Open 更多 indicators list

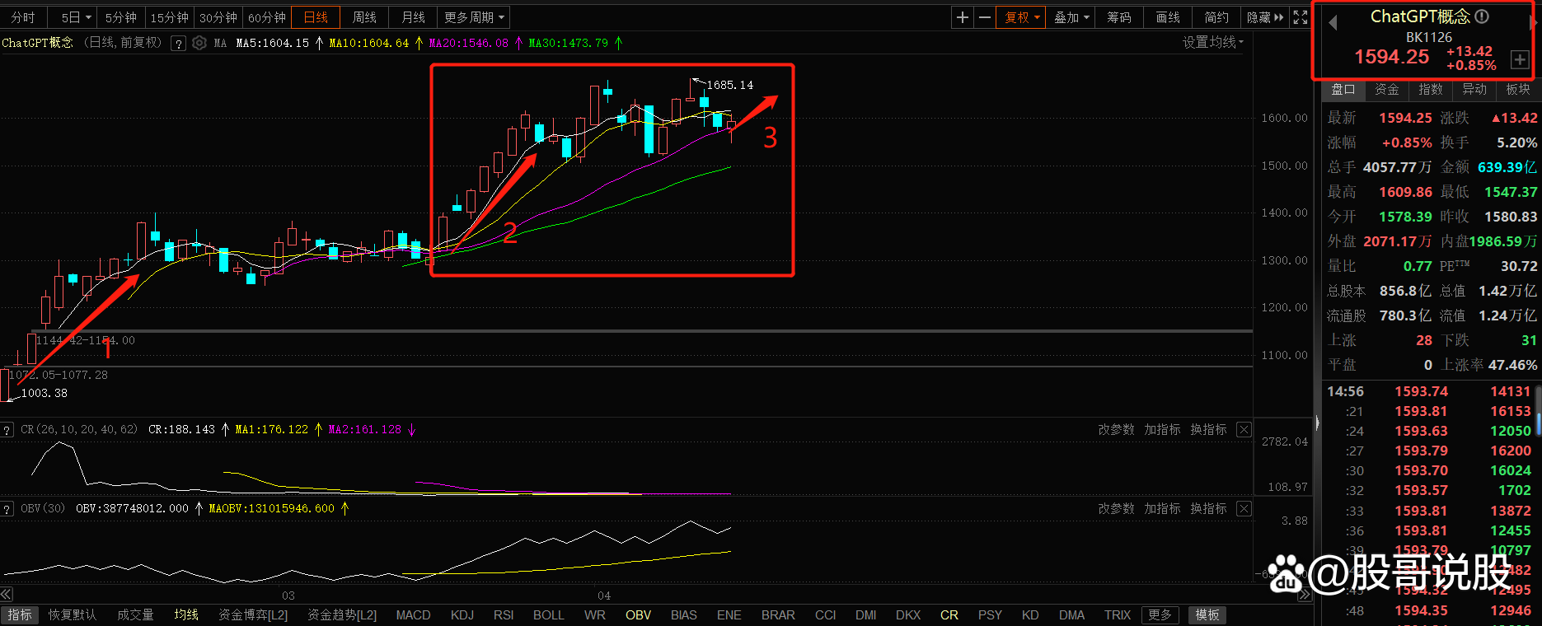pyautogui.click(x=1160, y=615)
